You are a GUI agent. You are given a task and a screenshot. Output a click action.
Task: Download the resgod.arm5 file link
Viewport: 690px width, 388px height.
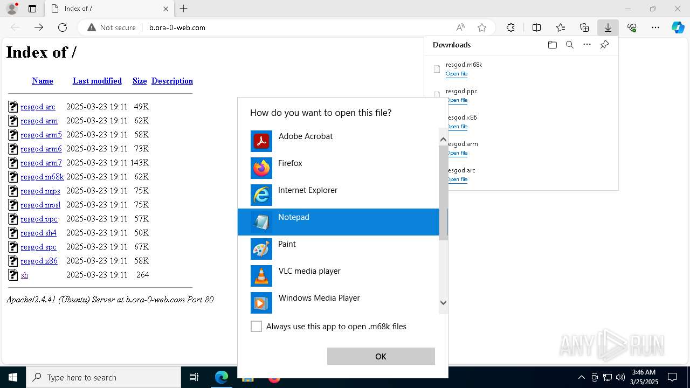point(41,135)
